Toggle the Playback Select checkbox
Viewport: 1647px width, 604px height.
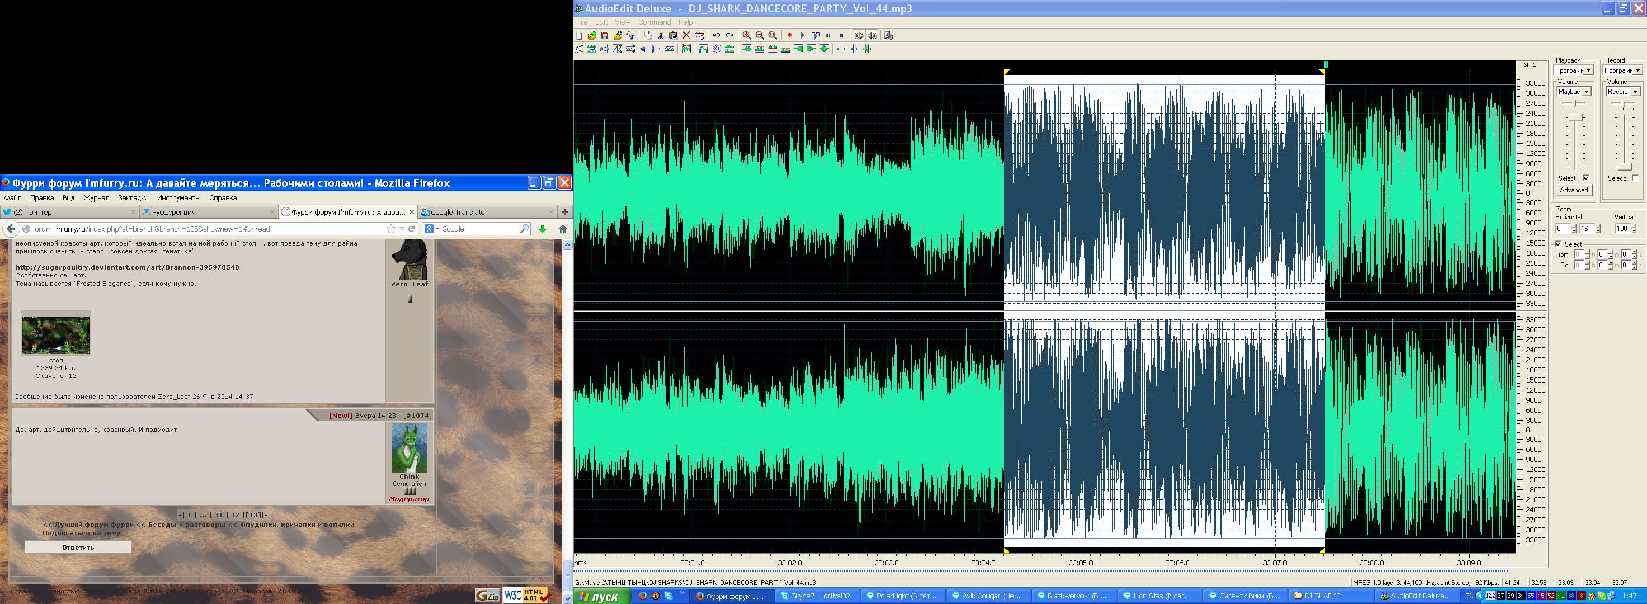[x=1585, y=178]
